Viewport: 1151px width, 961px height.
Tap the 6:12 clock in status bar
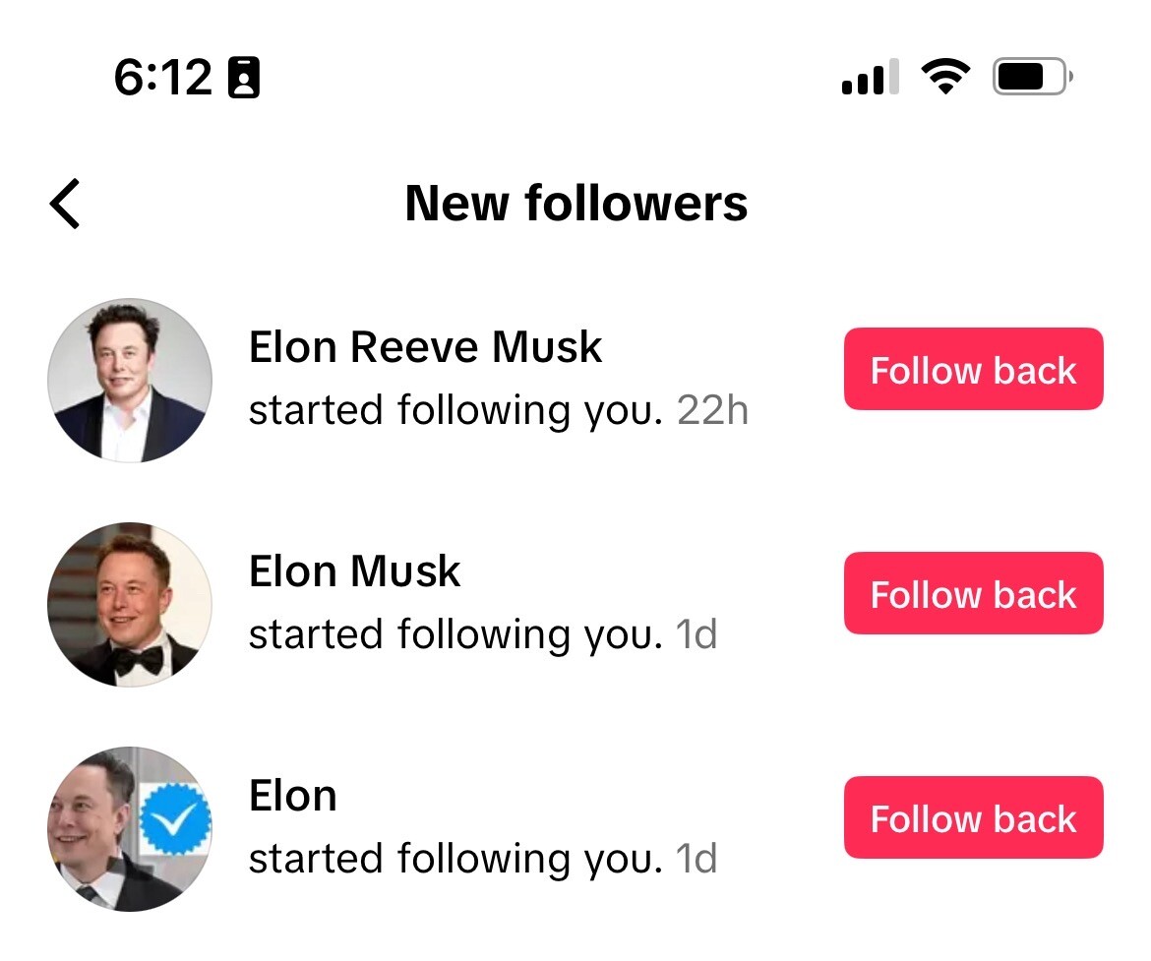pos(163,77)
